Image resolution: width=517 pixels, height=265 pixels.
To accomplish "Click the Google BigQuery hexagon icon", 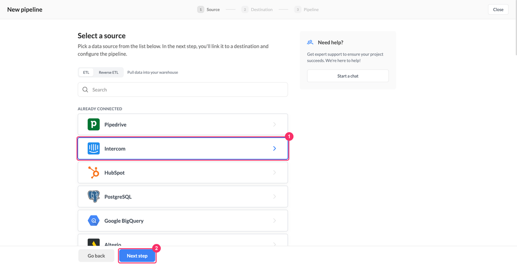I will click(x=94, y=220).
